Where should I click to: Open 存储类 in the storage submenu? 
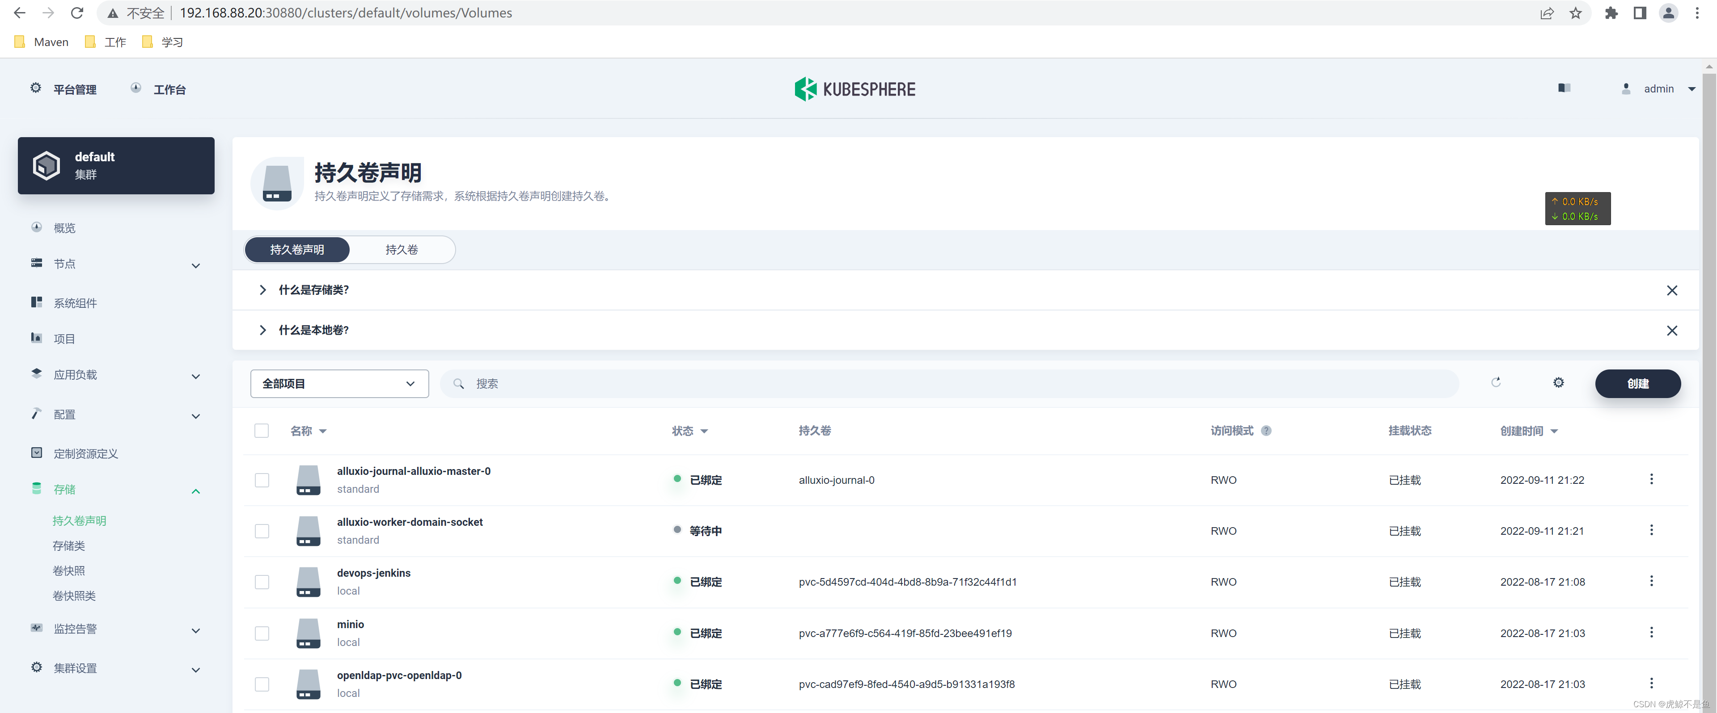[69, 545]
